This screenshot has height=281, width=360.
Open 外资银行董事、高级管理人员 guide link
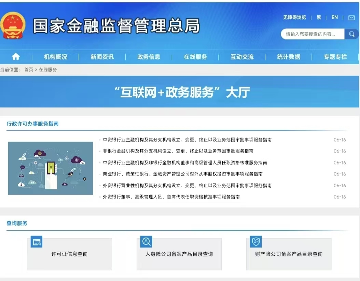pos(171,197)
